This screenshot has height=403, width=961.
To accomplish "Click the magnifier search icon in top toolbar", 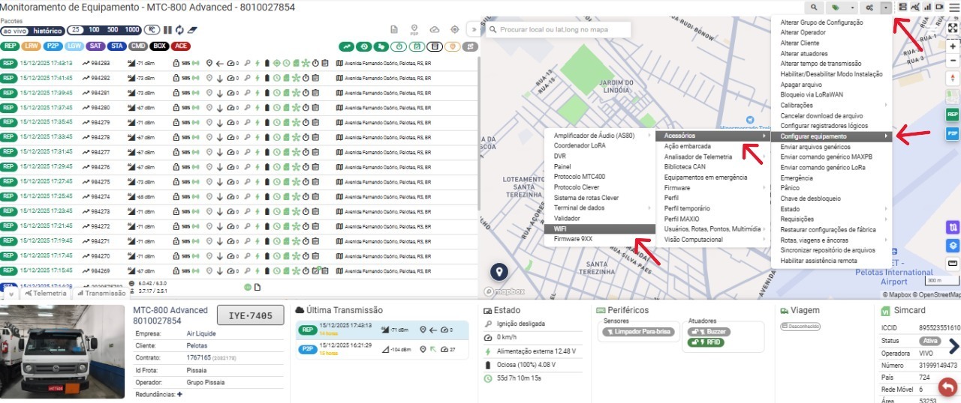I will click(x=814, y=7).
